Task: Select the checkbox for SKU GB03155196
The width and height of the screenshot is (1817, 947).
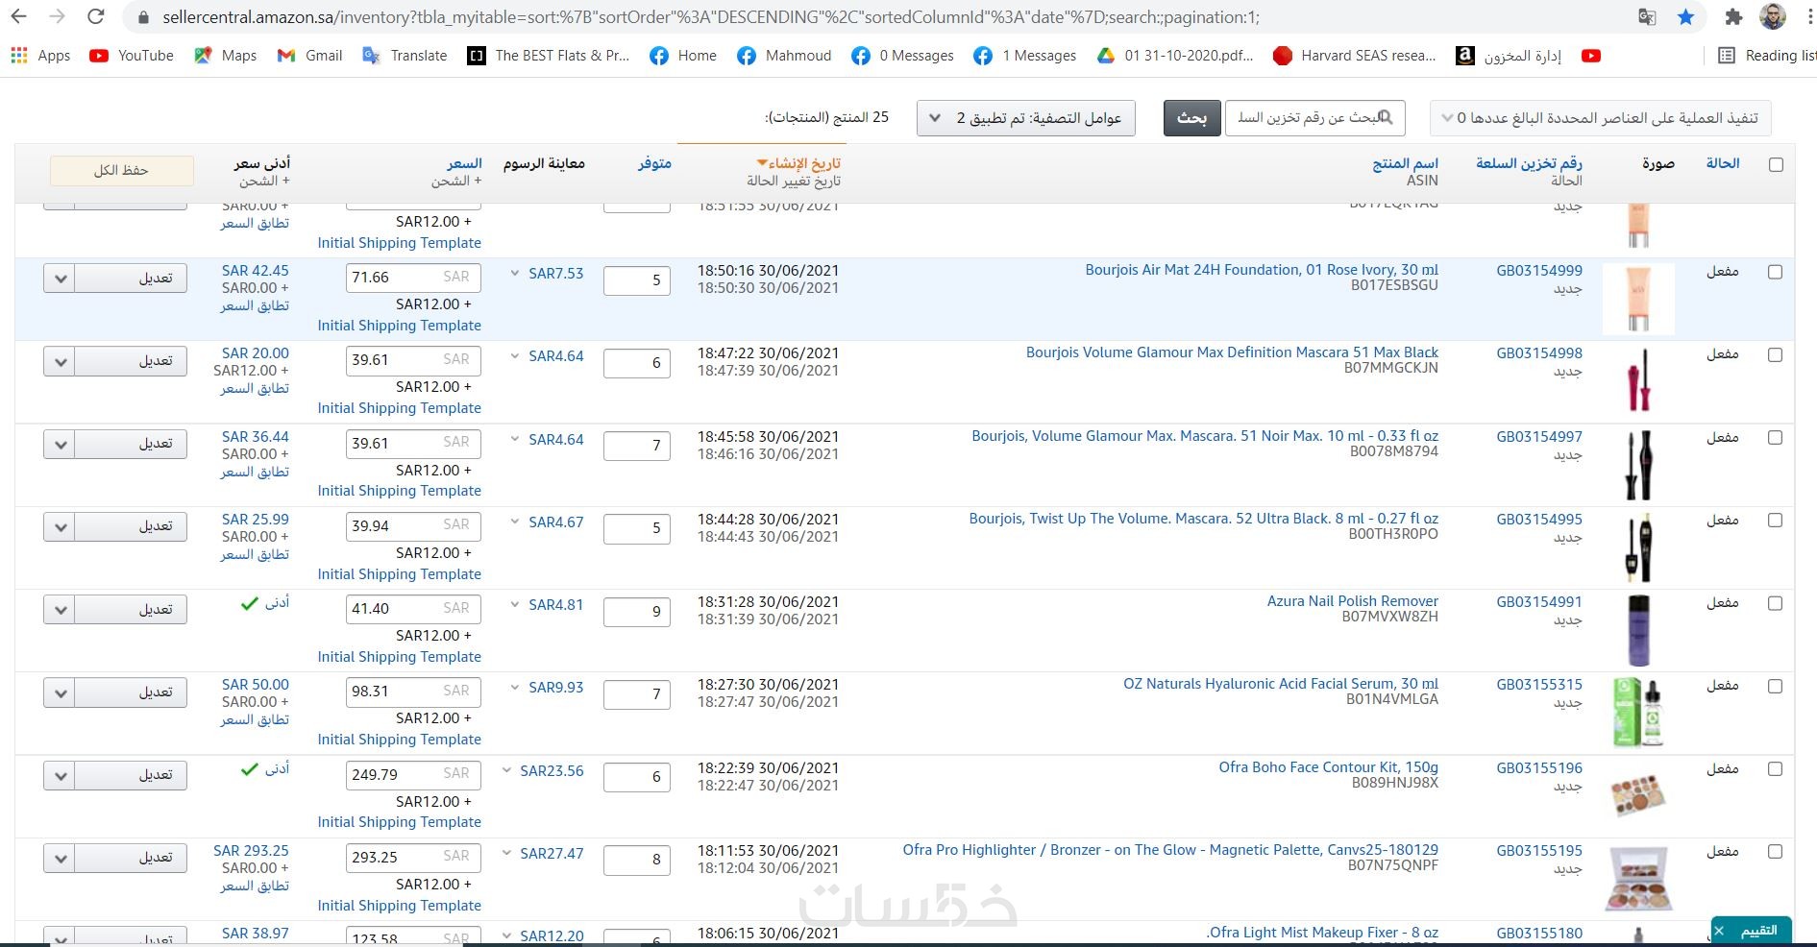Action: [1776, 768]
